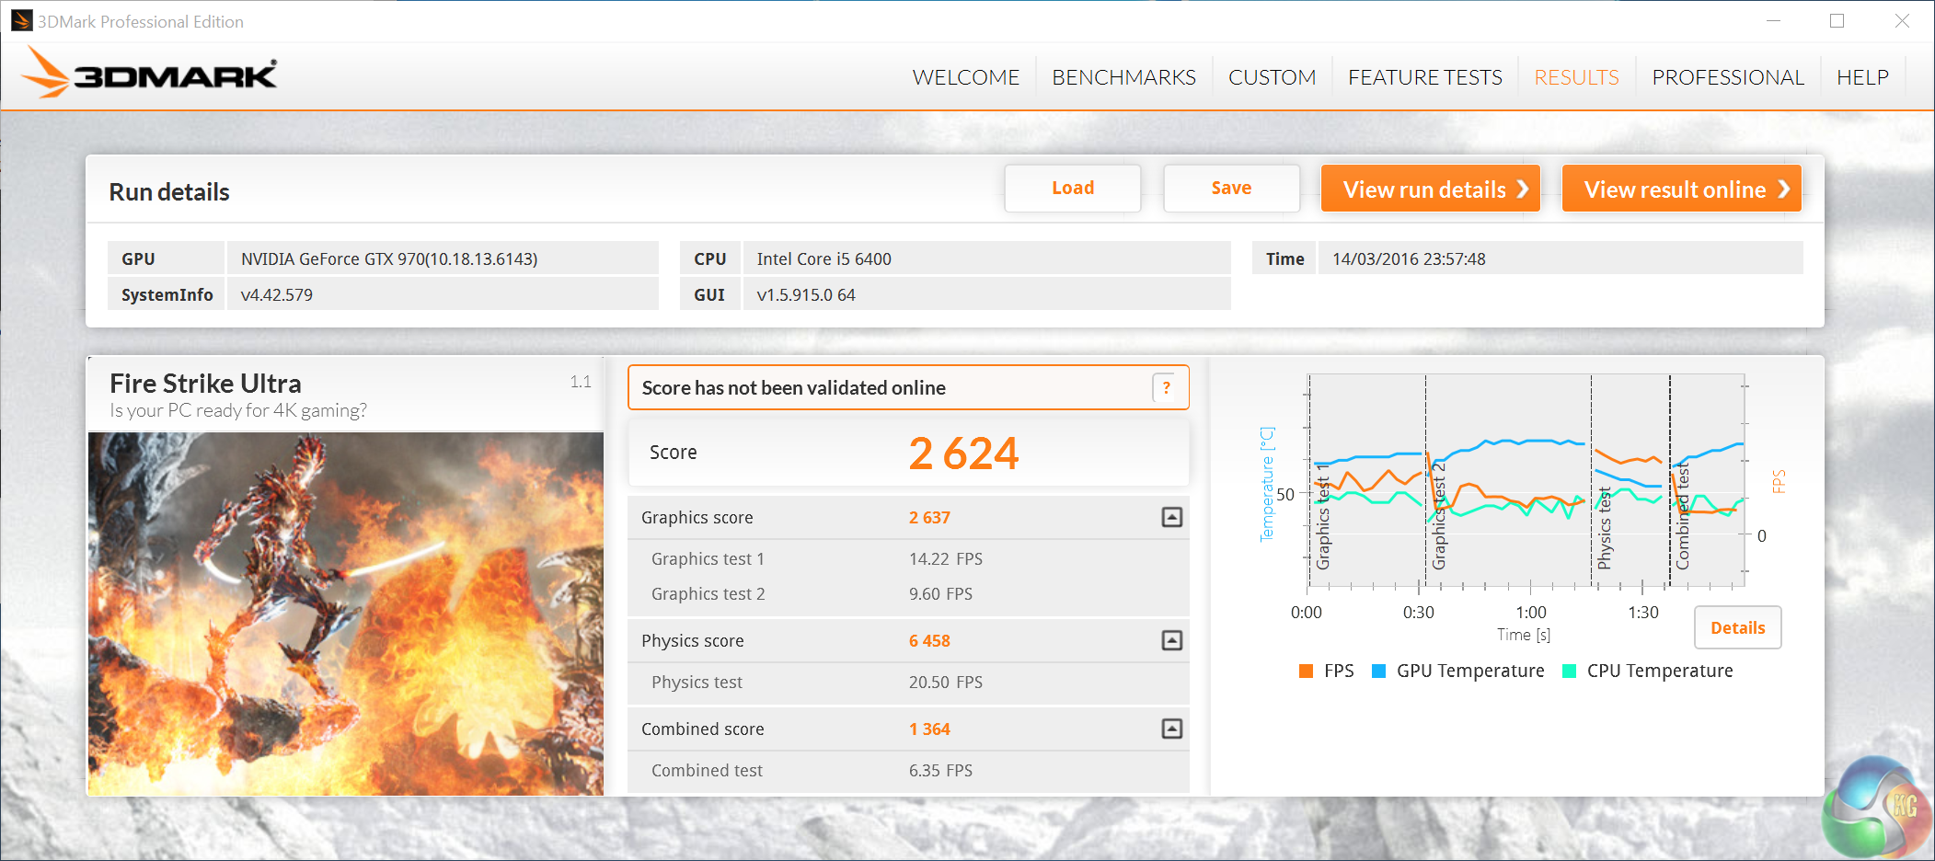Screen dimensions: 1935x861
Task: Click the Graphics test 1 marker in chart
Action: coord(1323,517)
